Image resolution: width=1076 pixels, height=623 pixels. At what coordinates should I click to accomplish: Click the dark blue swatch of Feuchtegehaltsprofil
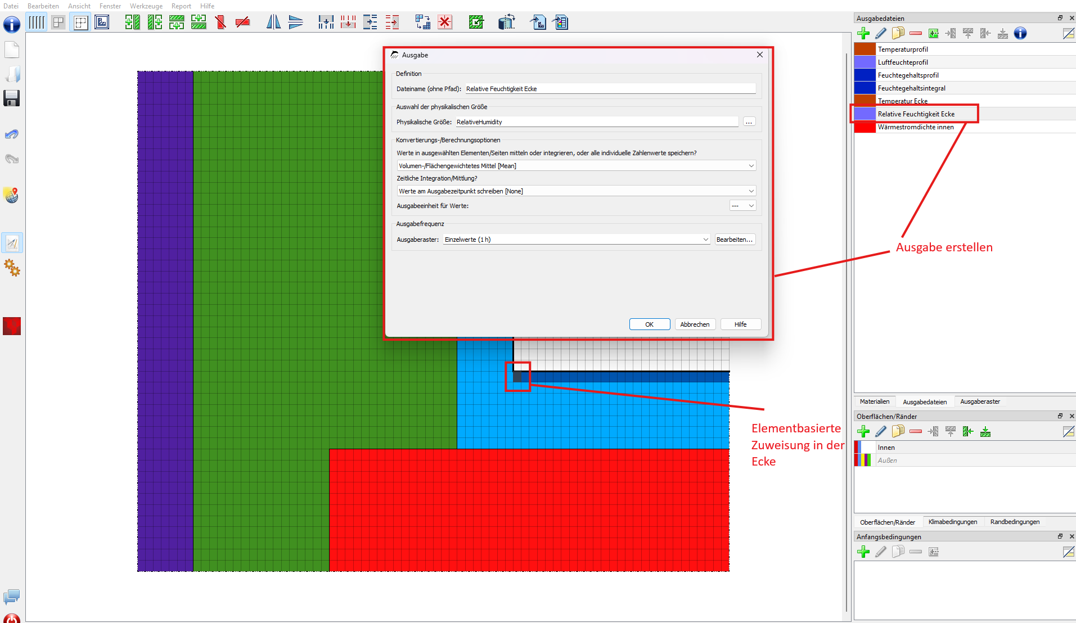coord(865,75)
